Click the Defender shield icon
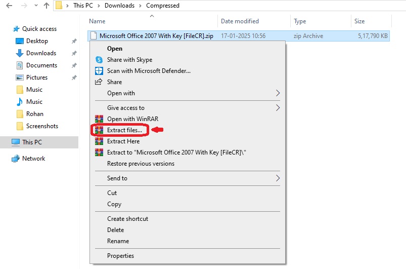The image size is (406, 269). click(x=99, y=71)
